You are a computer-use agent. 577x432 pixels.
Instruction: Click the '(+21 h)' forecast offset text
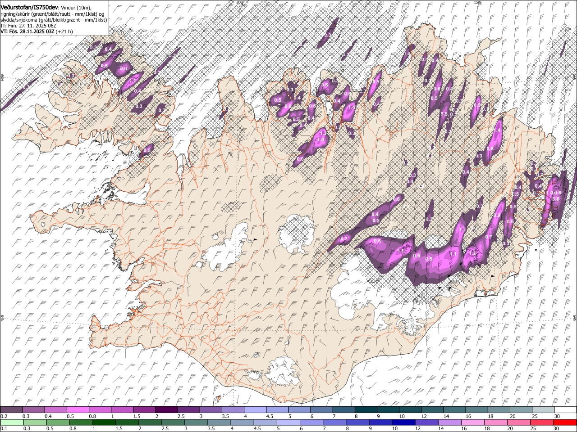pyautogui.click(x=64, y=32)
